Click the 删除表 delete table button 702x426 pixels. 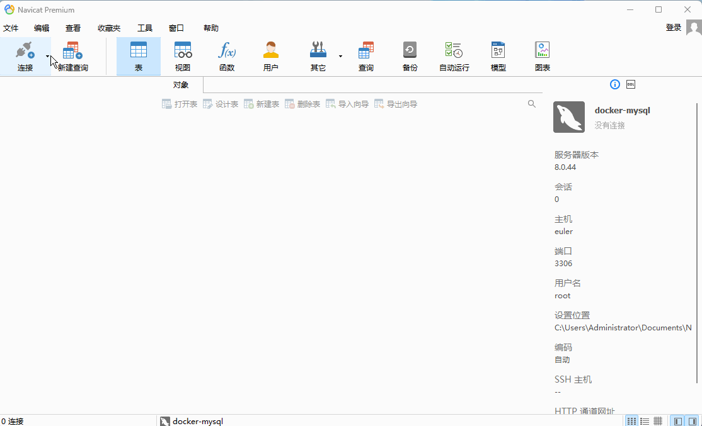[x=302, y=104]
